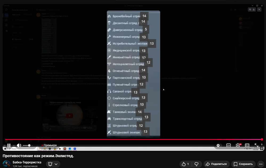Click the number 5 badge for Диверсионный
The height and width of the screenshot is (168, 266).
[x=146, y=29]
